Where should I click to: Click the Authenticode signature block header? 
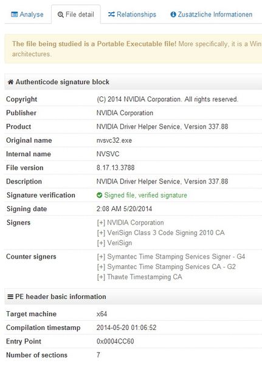pyautogui.click(x=133, y=82)
